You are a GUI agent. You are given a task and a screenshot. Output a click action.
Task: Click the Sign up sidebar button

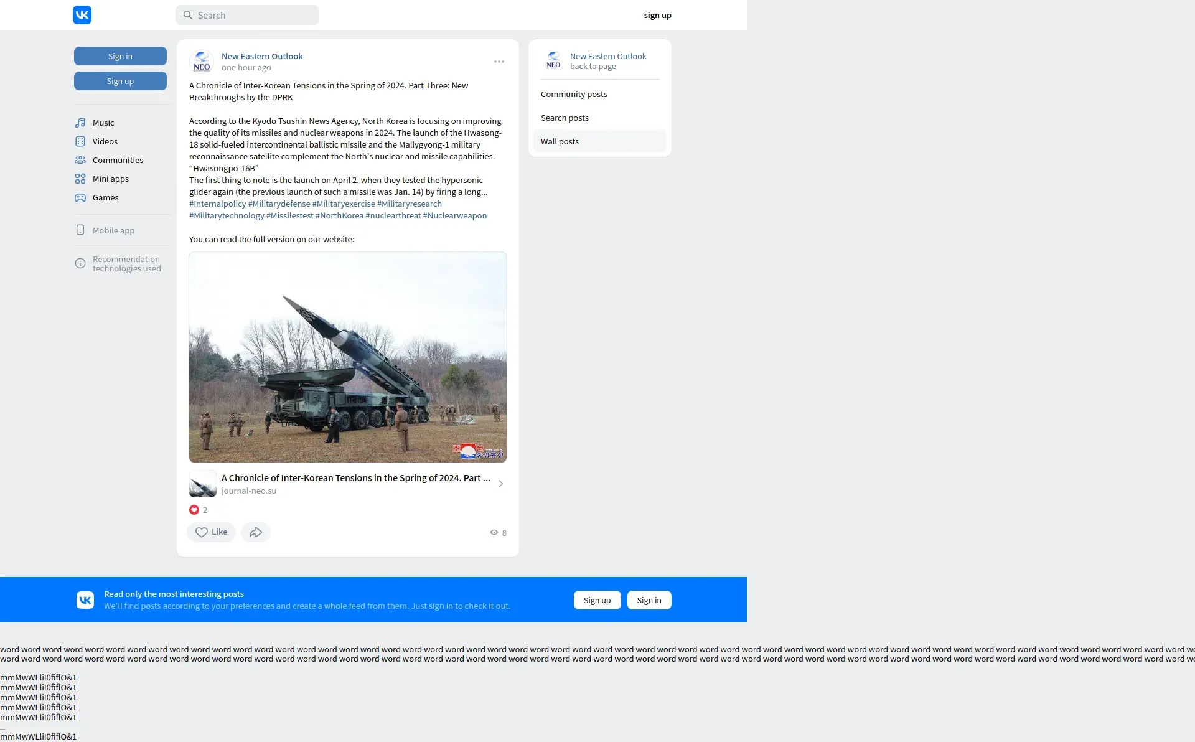tap(120, 81)
